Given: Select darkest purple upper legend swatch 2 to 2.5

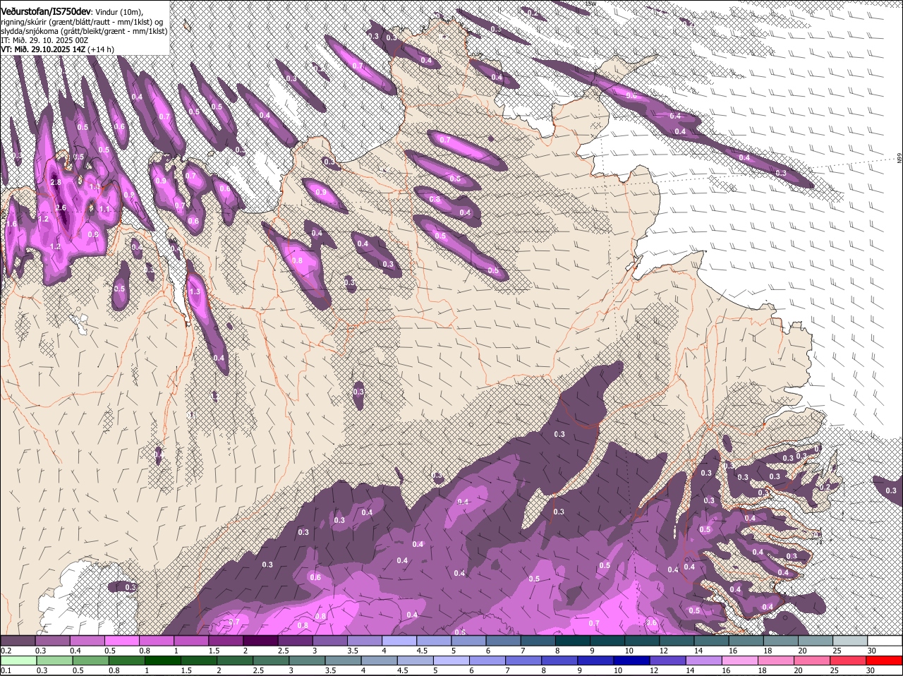Looking at the screenshot, I should pyautogui.click(x=260, y=640).
